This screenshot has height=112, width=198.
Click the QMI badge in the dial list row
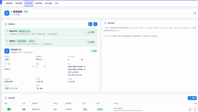click(x=85, y=109)
